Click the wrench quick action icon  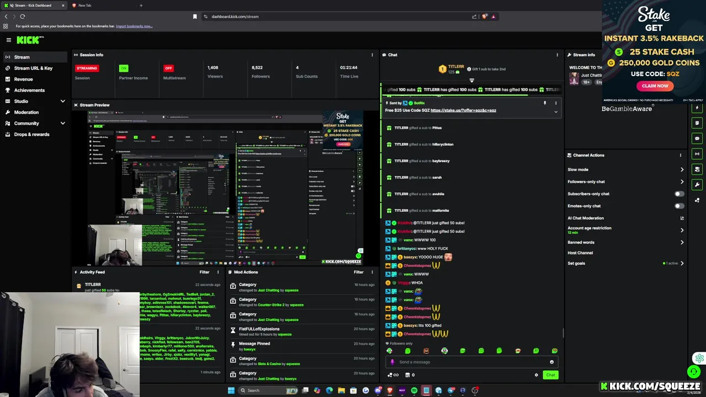point(697,185)
